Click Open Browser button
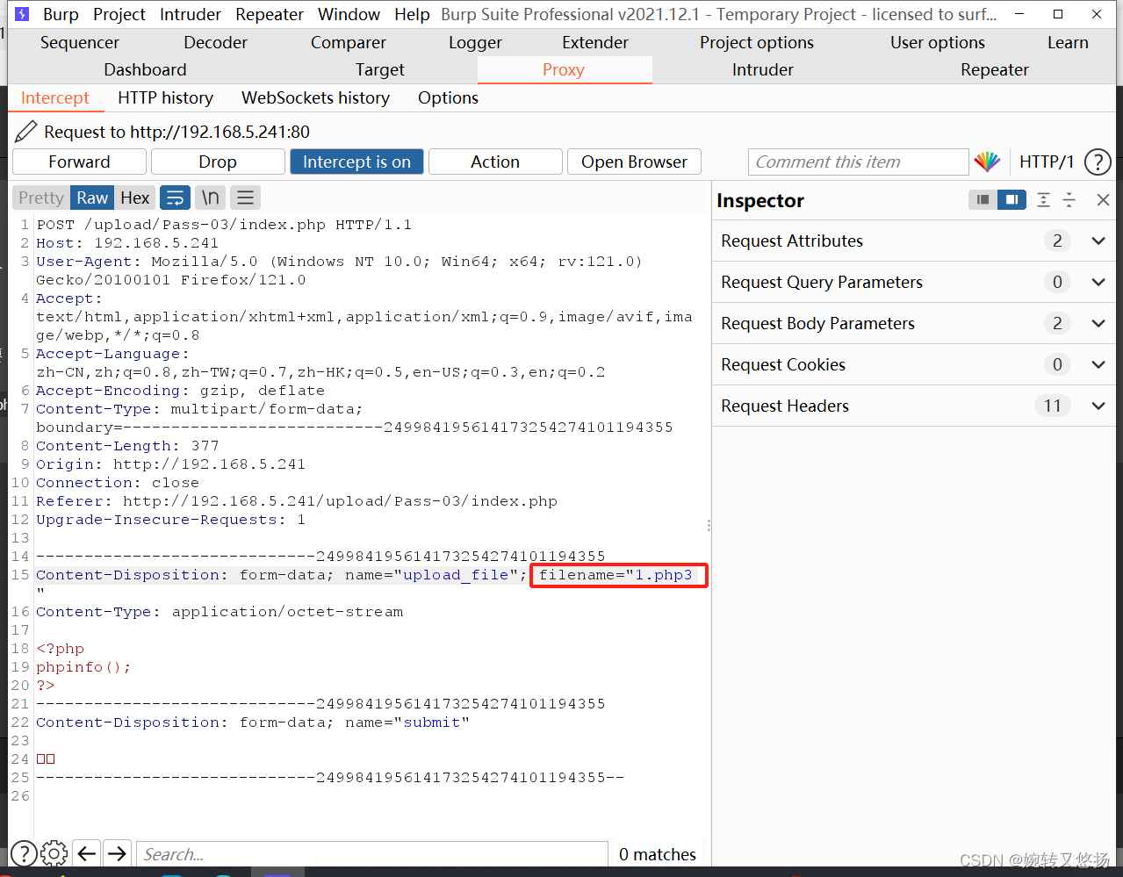Image resolution: width=1123 pixels, height=877 pixels. 634,162
